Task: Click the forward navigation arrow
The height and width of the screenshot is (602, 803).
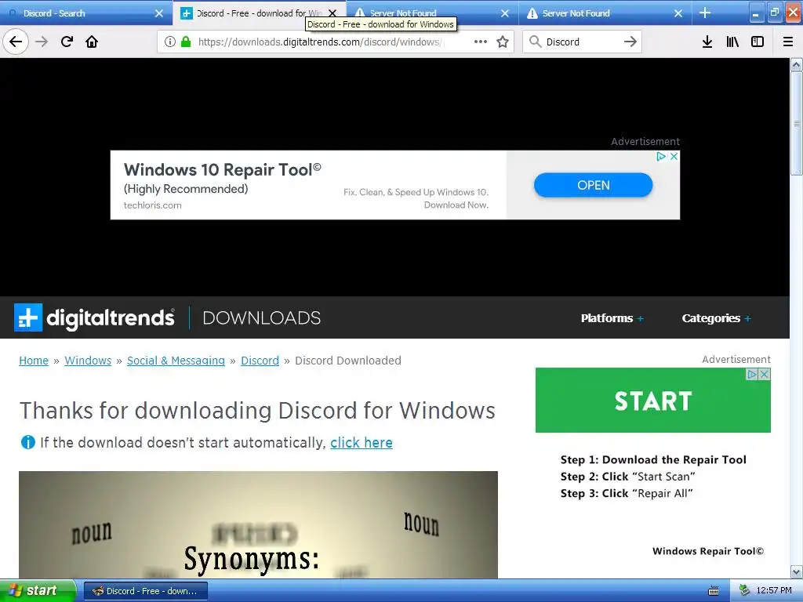Action: click(x=42, y=42)
